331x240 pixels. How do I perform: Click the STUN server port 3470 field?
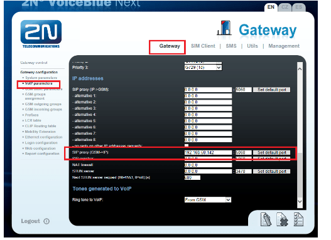point(244,171)
